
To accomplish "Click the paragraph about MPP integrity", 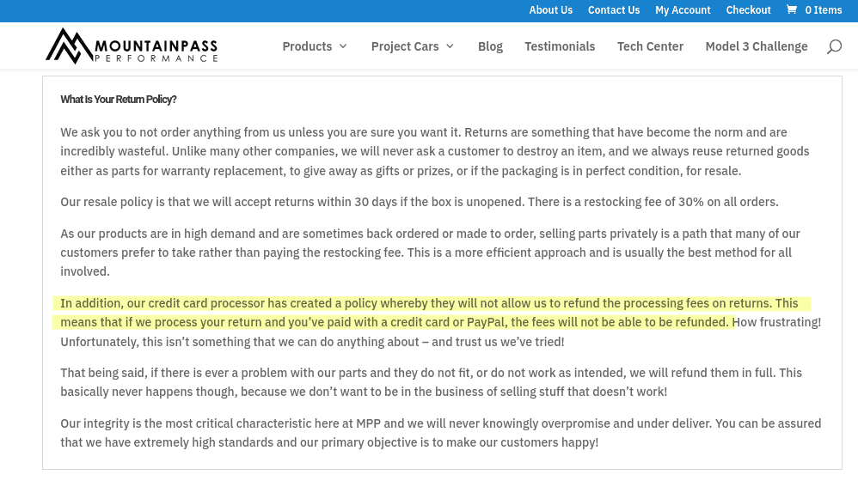I will pos(440,433).
